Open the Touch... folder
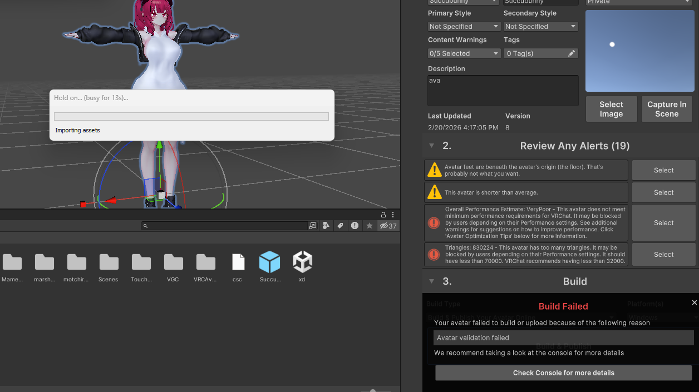Image resolution: width=699 pixels, height=392 pixels. [141, 262]
